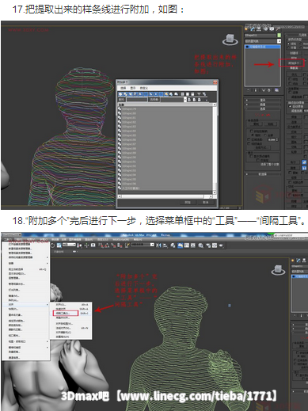Click the ViewCube in the upper viewport

(x=230, y=40)
